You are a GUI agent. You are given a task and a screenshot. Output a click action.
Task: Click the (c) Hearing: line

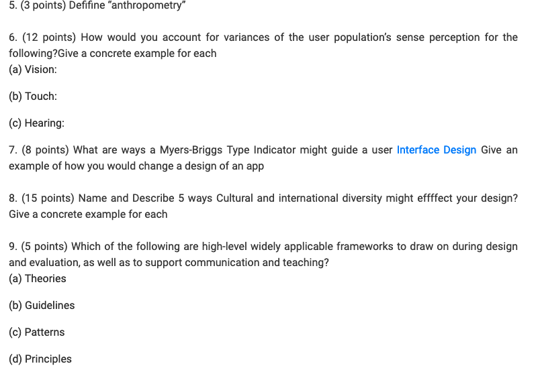[x=36, y=123]
